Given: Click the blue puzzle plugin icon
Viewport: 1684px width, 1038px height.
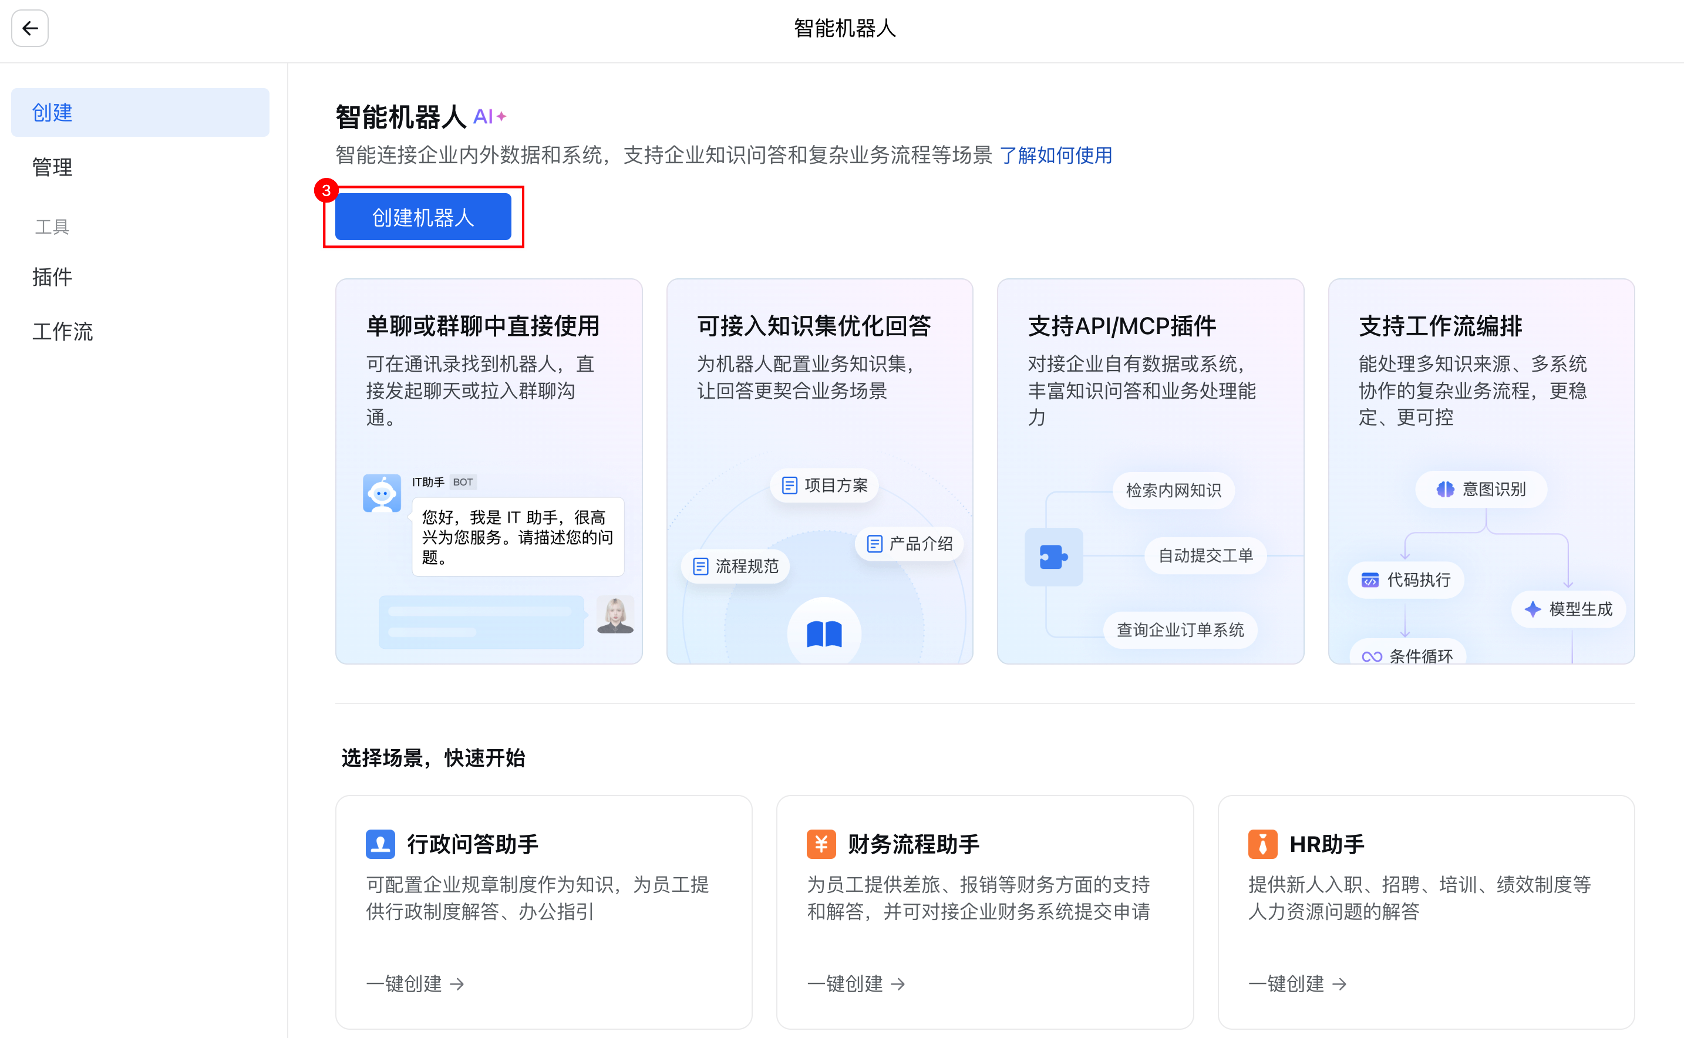Looking at the screenshot, I should [x=1054, y=557].
